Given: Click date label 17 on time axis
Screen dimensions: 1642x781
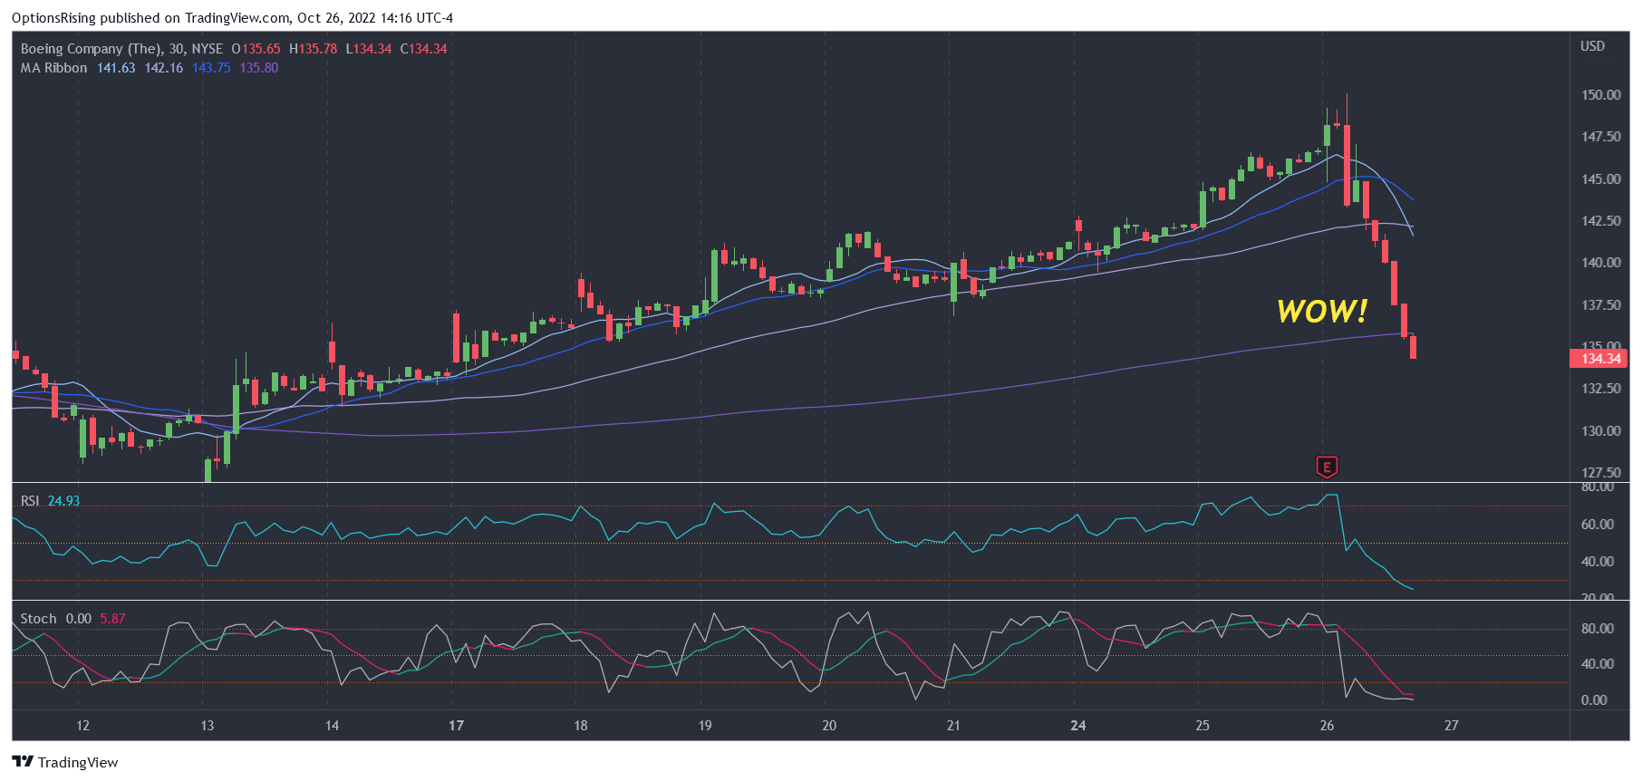Looking at the screenshot, I should point(456,726).
